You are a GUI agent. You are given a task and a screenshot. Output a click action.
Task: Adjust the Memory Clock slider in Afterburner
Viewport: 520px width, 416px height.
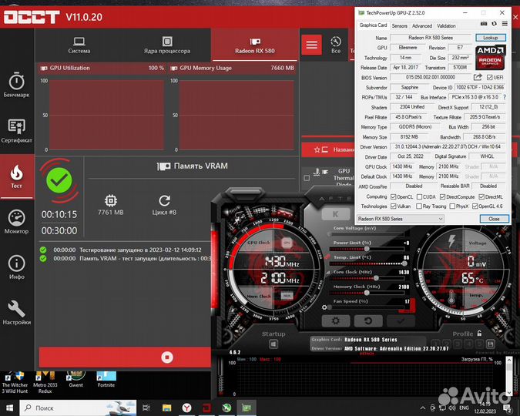[367, 293]
